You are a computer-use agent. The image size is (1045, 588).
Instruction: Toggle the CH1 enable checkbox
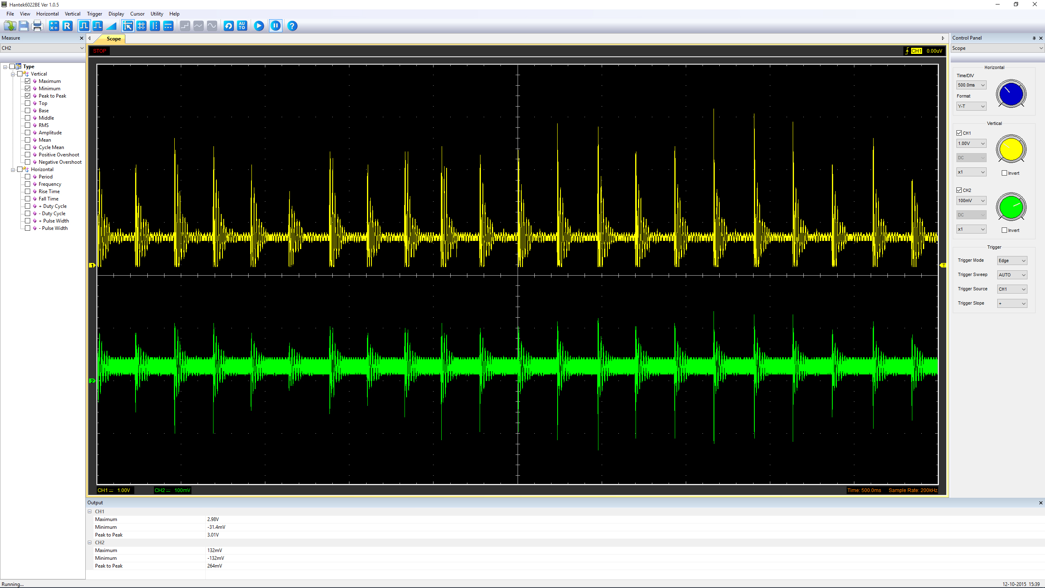(x=959, y=133)
